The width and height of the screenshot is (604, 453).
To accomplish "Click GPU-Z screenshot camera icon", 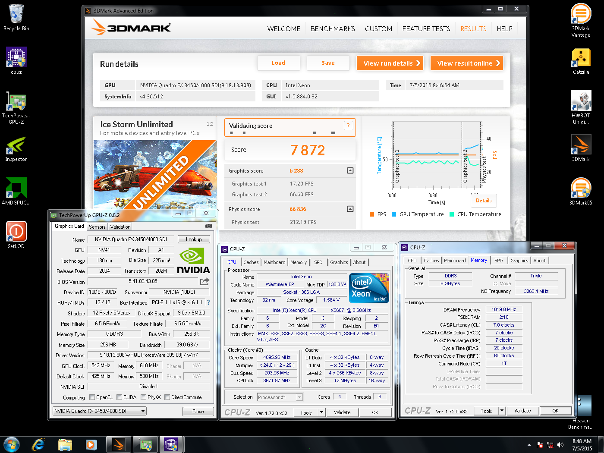I will coord(208,226).
